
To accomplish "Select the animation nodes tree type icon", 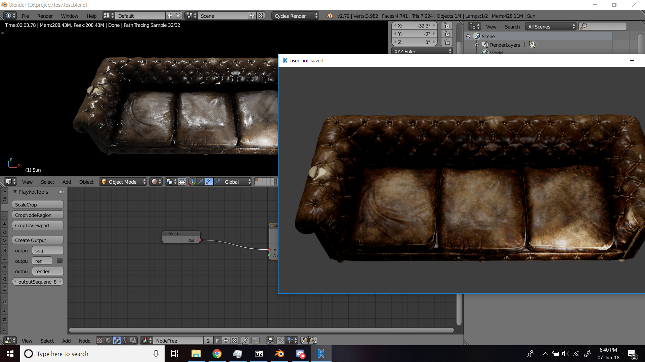I will [117, 341].
